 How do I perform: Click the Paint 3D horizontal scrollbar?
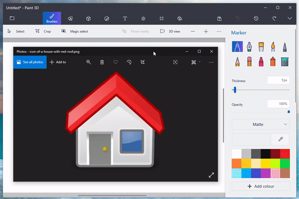pyautogui.click(x=112, y=196)
